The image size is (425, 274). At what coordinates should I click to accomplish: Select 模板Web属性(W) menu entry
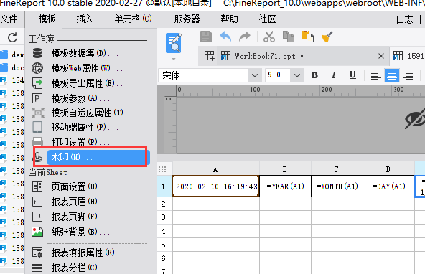(x=87, y=68)
